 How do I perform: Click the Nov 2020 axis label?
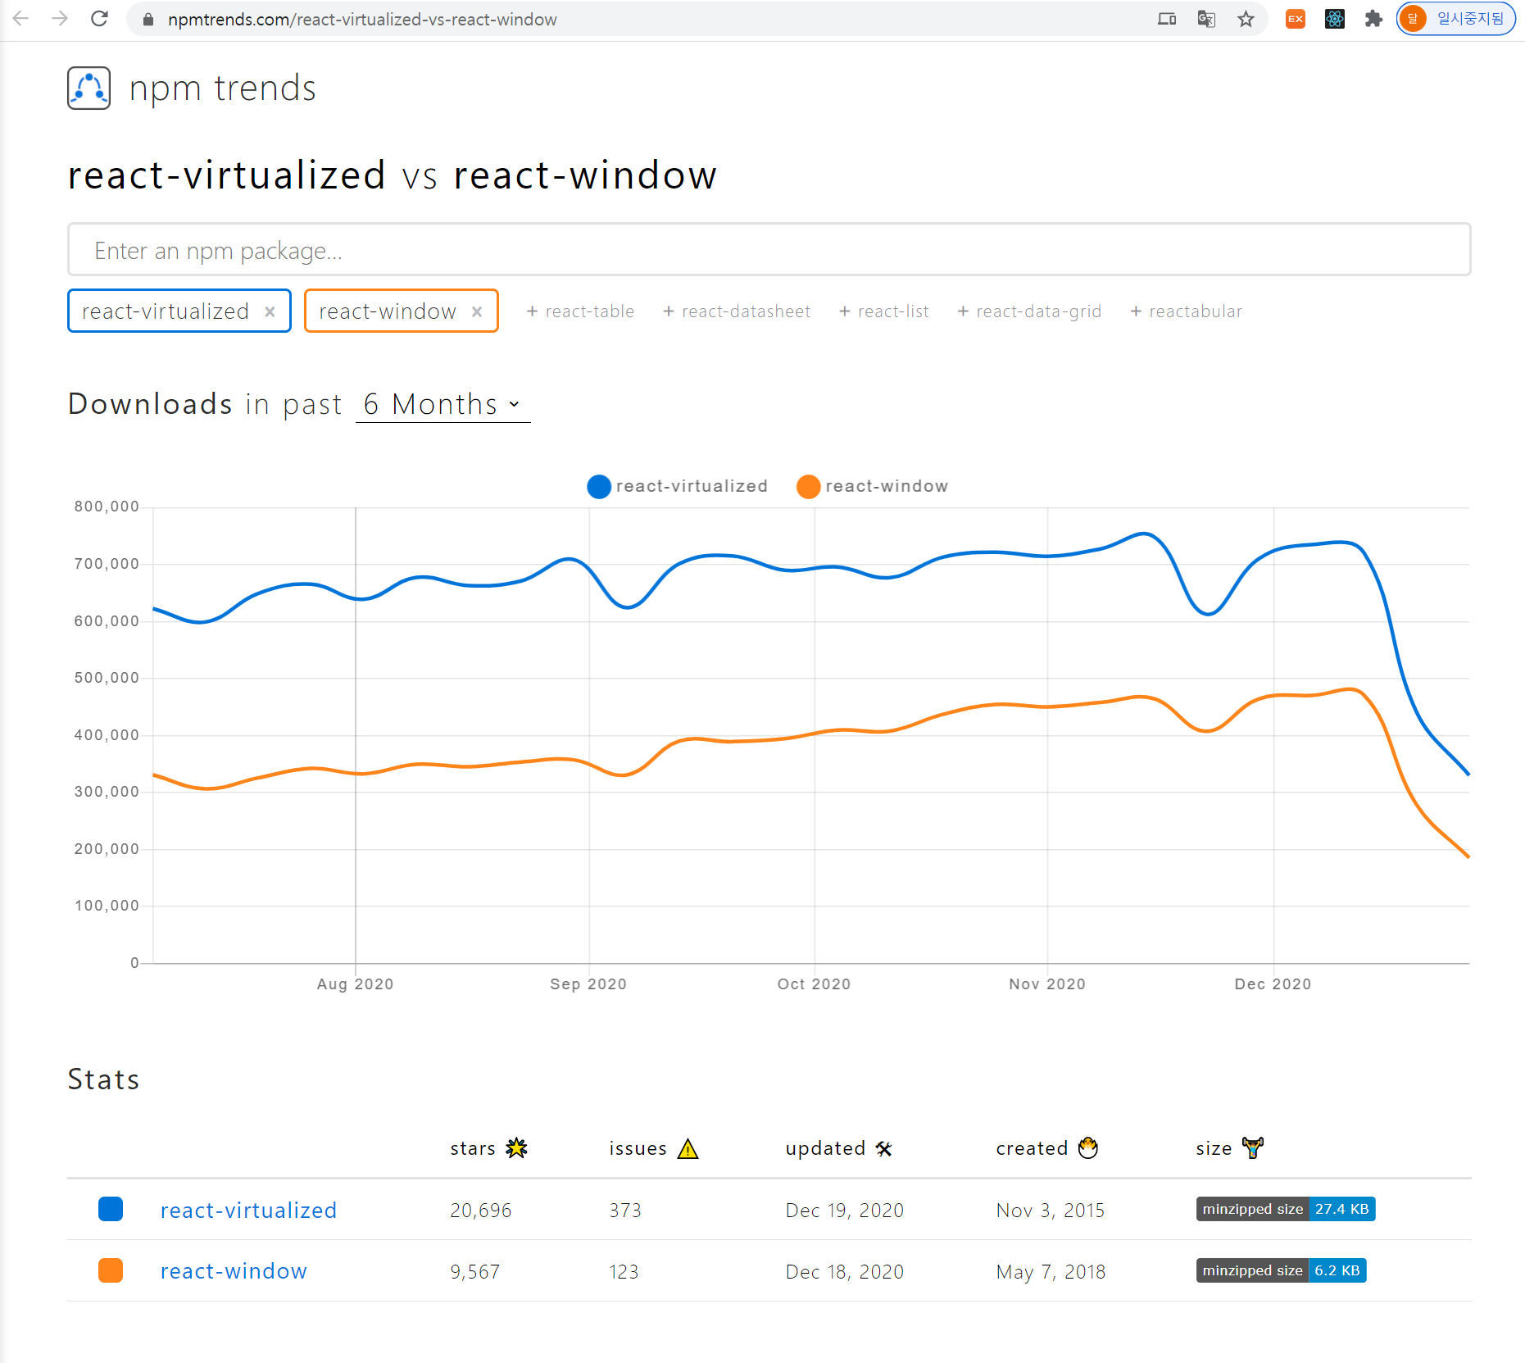click(x=1047, y=984)
